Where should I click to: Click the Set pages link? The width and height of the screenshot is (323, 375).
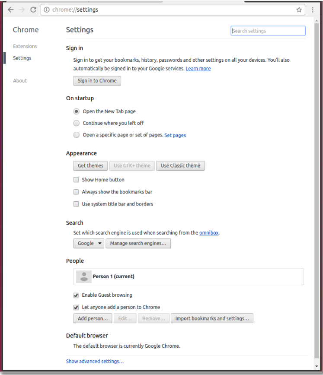pos(175,135)
